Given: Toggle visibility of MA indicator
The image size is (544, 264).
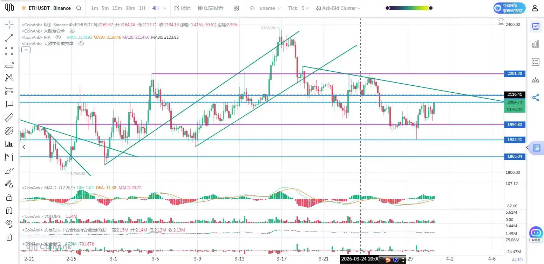Looking at the screenshot, I should tap(58, 37).
